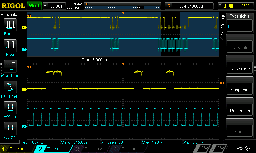
Task: Click trigger source channel 1 badge
Action: point(231,6)
